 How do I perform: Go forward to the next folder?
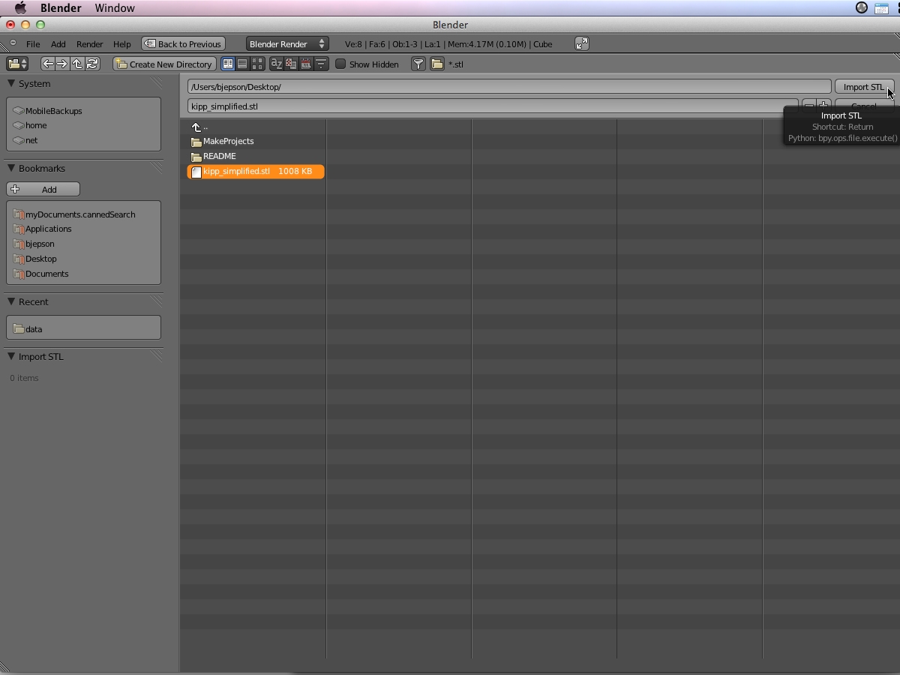click(62, 64)
